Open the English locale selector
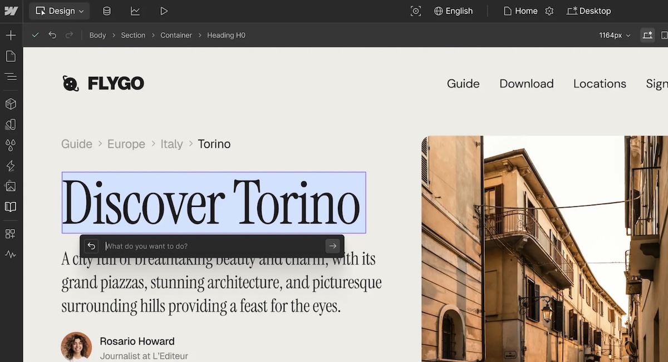Screen dimensions: 668x362 pos(453,11)
